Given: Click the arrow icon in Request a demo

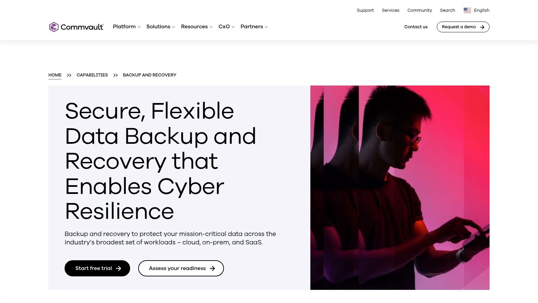Looking at the screenshot, I should tap(482, 27).
